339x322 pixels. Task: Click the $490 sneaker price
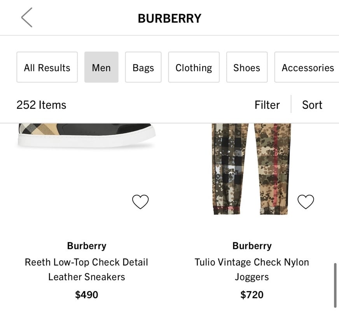86,295
